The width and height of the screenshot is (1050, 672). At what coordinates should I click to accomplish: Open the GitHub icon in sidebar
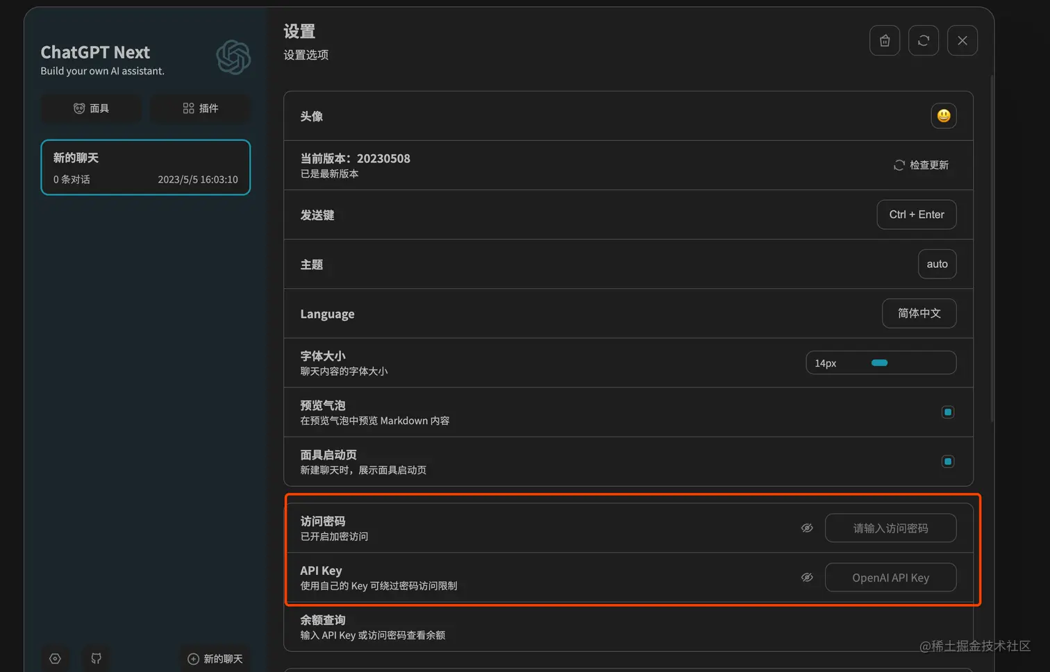point(97,659)
